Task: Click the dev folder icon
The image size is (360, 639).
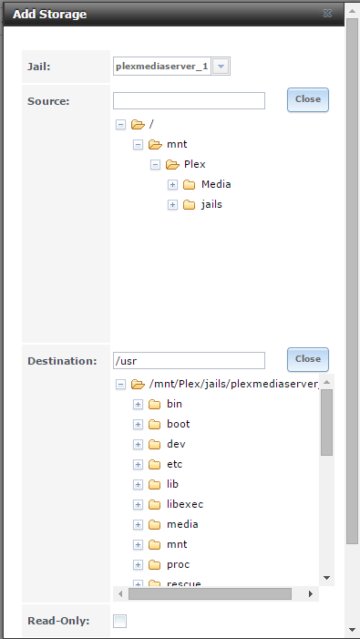Action: point(154,444)
